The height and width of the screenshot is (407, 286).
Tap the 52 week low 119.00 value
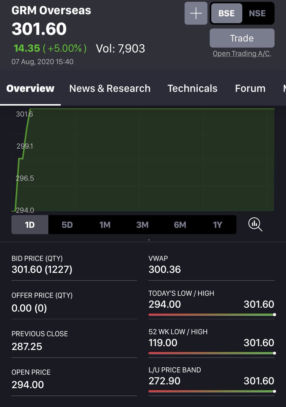(x=163, y=343)
